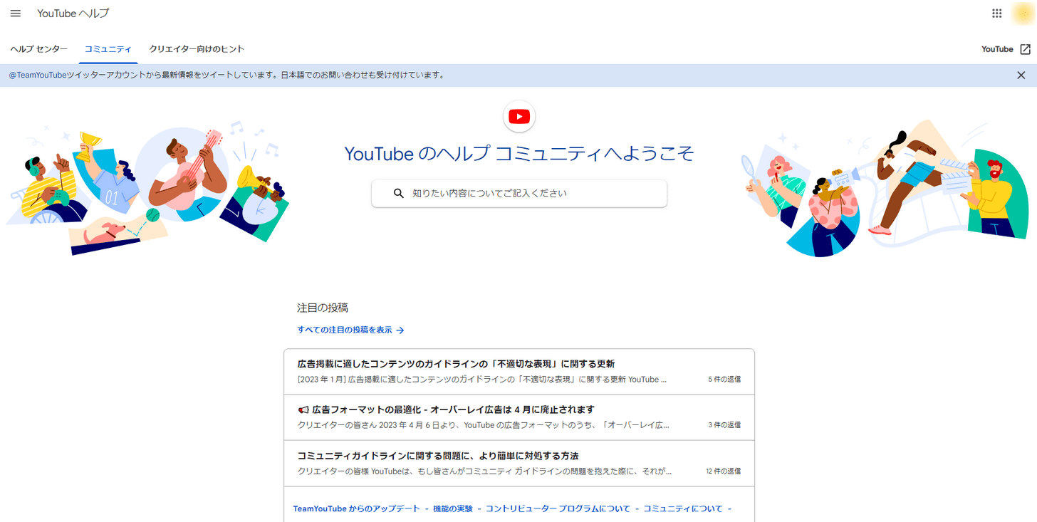The width and height of the screenshot is (1037, 522).
Task: Click コミュニティについて link
Action: [x=683, y=508]
